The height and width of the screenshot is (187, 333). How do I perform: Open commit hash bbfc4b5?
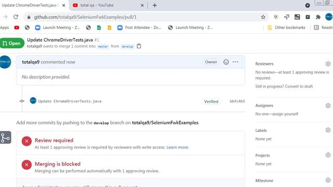pos(237,101)
